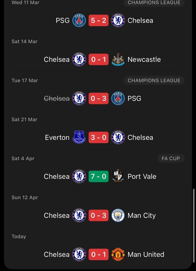
Task: Click the Newcastle club crest
Action: (118, 60)
